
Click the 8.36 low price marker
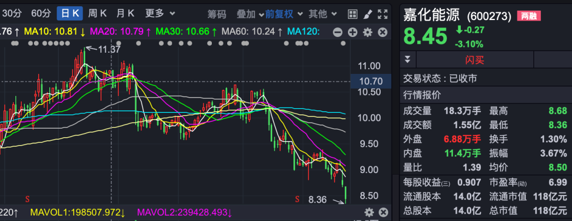[x=317, y=199]
